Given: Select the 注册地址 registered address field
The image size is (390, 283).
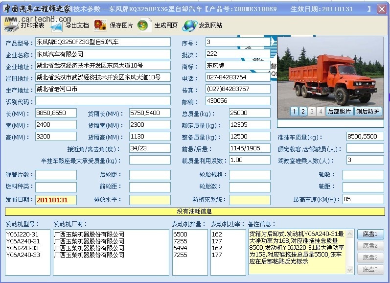Looking at the screenshot, I should 103,77.
